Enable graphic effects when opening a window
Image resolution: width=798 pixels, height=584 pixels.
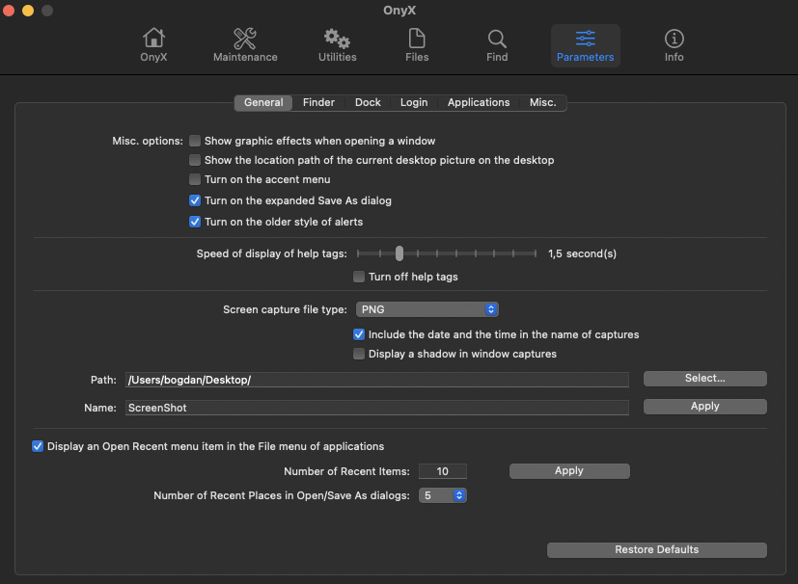click(195, 141)
